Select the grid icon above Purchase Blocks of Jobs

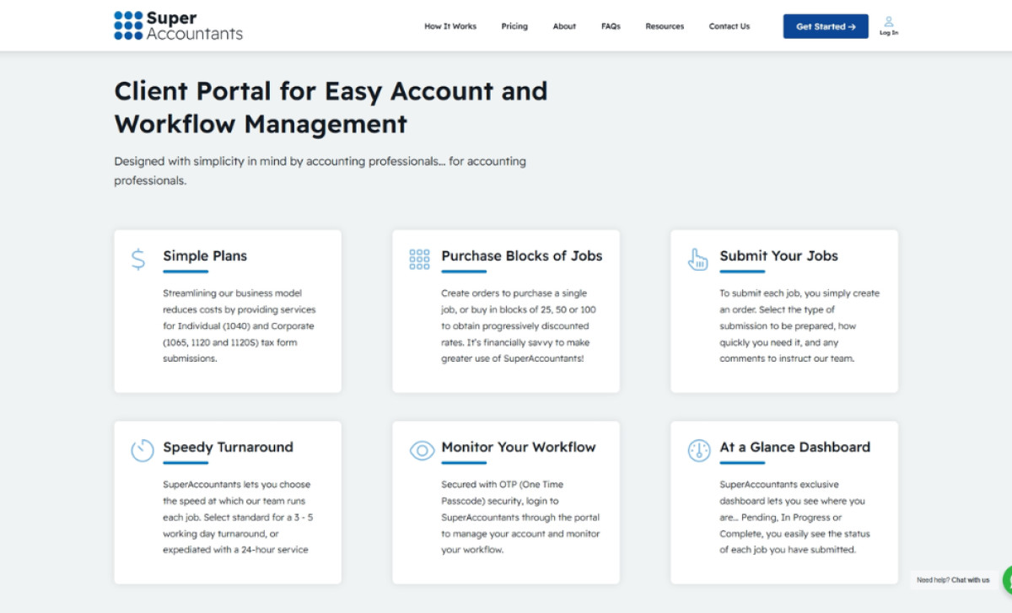pos(418,260)
